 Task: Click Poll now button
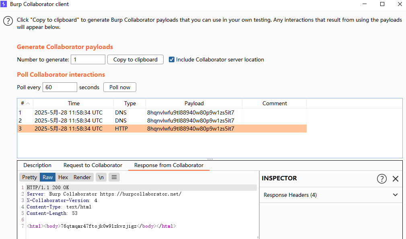click(x=120, y=87)
